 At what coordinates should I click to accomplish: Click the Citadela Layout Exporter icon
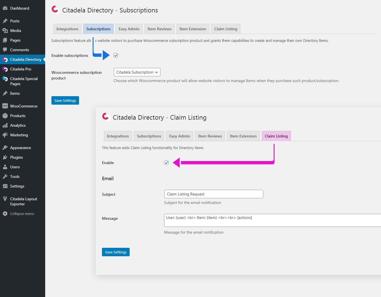tap(5, 199)
